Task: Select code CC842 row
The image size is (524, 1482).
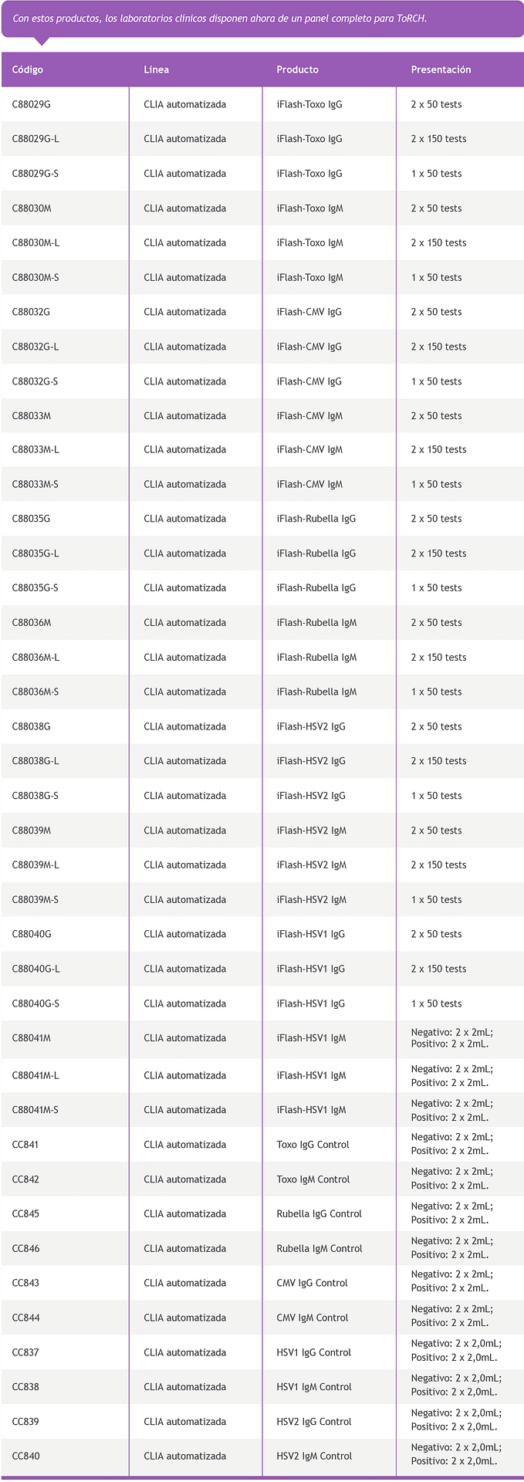Action: pyautogui.click(x=25, y=1179)
